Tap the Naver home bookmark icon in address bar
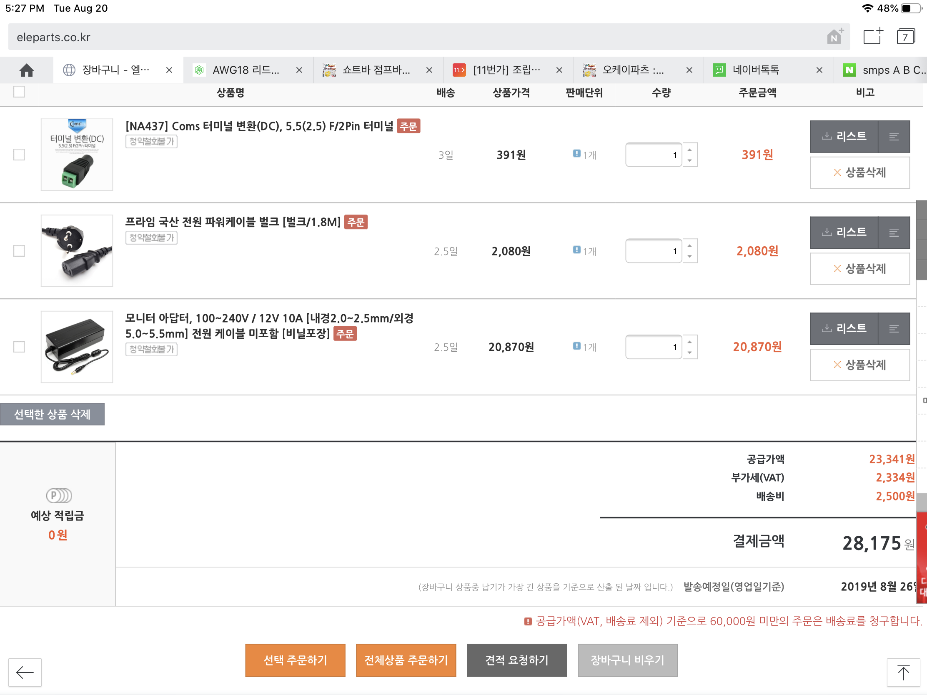The width and height of the screenshot is (927, 695). point(834,37)
